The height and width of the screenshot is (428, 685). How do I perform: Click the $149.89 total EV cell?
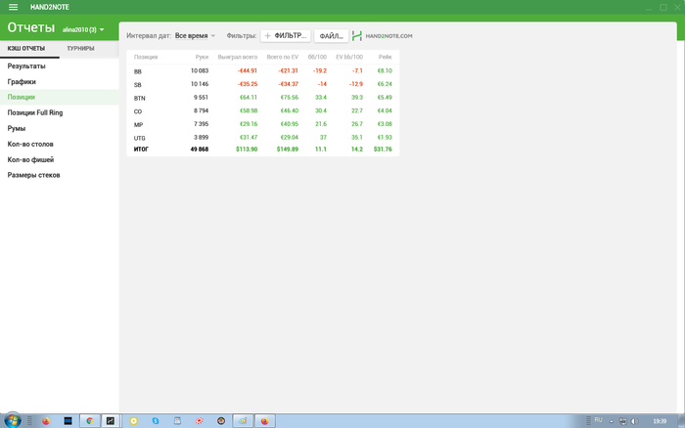pyautogui.click(x=288, y=150)
